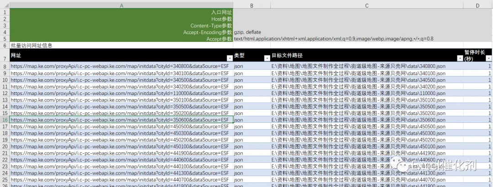Click the json type cell in row 20

[252, 147]
